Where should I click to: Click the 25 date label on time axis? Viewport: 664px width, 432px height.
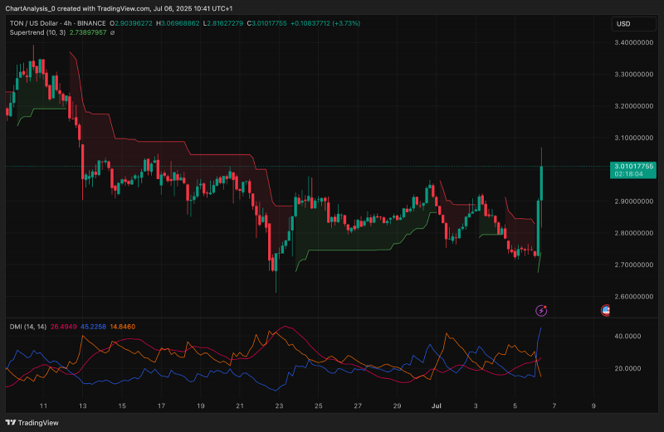click(x=319, y=405)
